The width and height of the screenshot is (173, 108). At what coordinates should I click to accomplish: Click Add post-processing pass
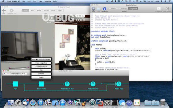coord(41,59)
